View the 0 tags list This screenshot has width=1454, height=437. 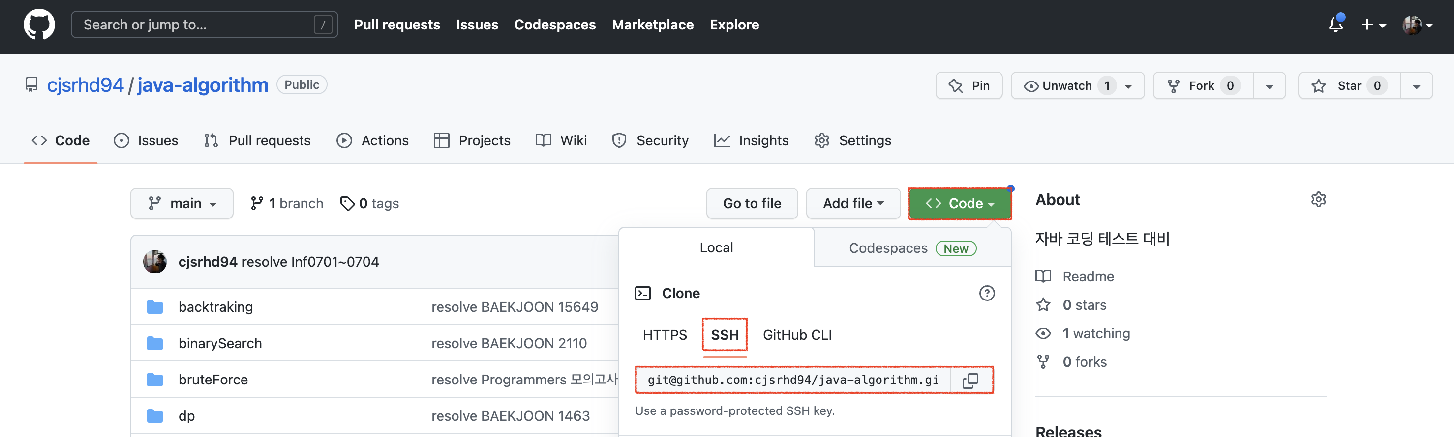click(369, 203)
